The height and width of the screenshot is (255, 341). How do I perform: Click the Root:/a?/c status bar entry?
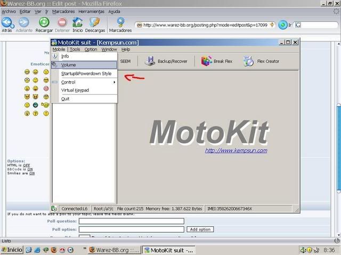point(103,209)
